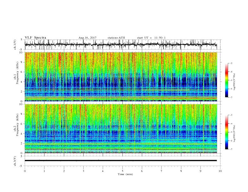Screen dimensions: 248x192
Task: Click inside the ch.1 spectrogram panel
Action: (x=121, y=77)
